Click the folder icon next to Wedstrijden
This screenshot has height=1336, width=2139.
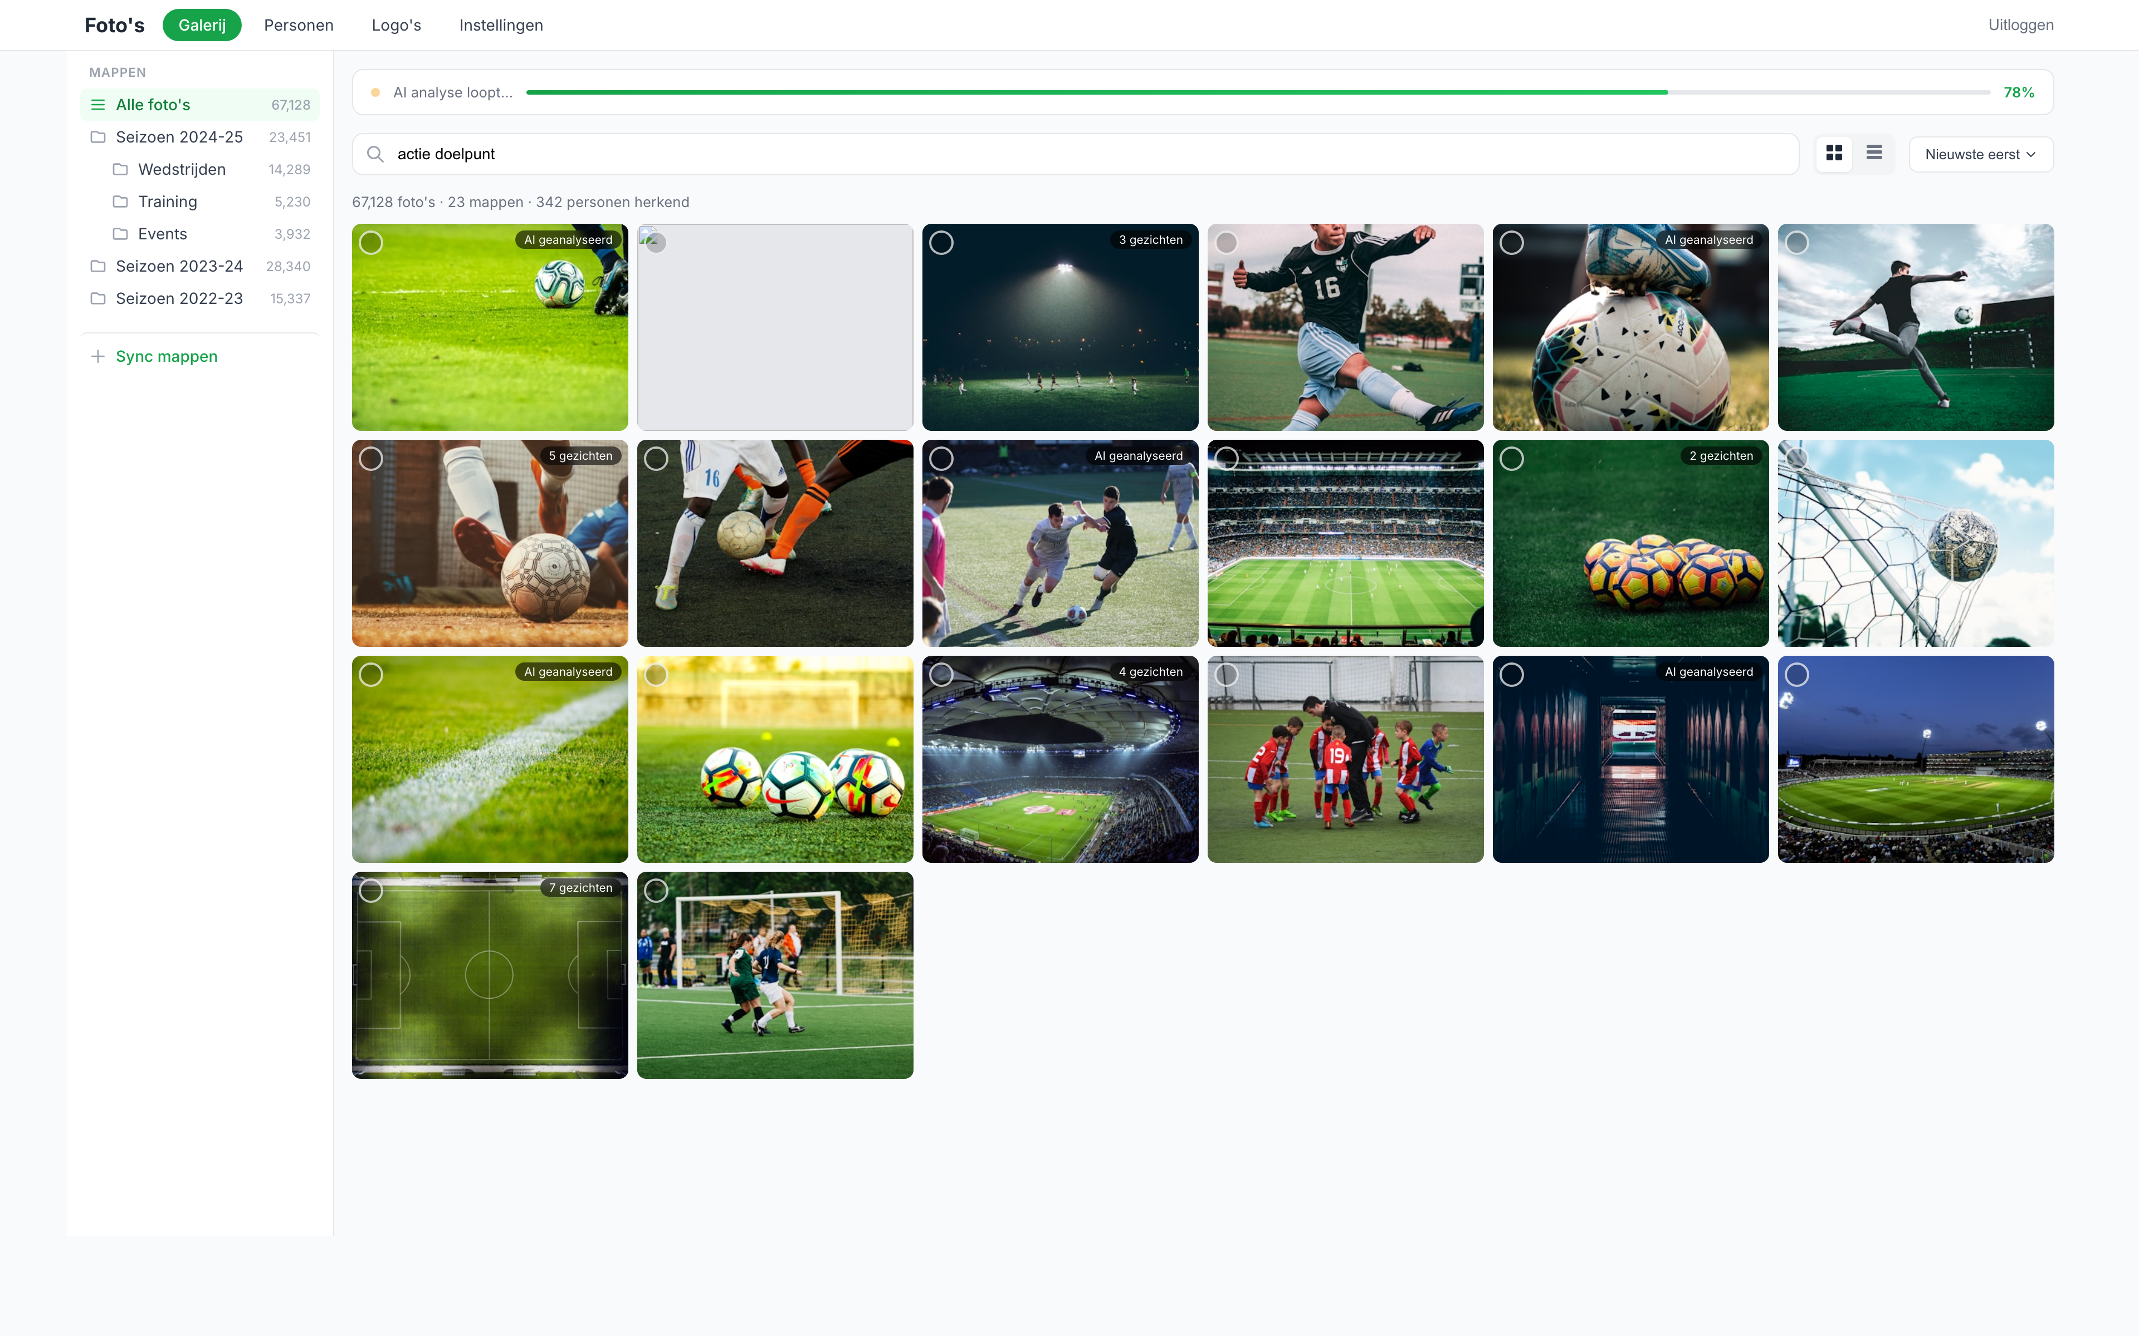click(121, 169)
